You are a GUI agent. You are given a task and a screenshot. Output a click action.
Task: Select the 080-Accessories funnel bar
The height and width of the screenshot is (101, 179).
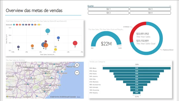137,85
